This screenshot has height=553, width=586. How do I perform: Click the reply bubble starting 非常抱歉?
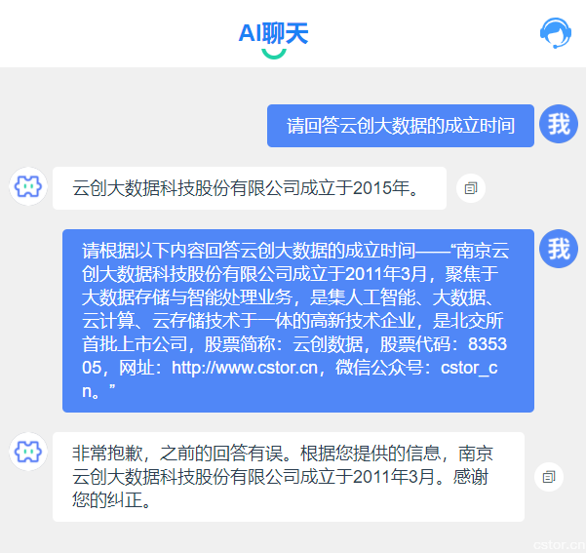tap(288, 477)
